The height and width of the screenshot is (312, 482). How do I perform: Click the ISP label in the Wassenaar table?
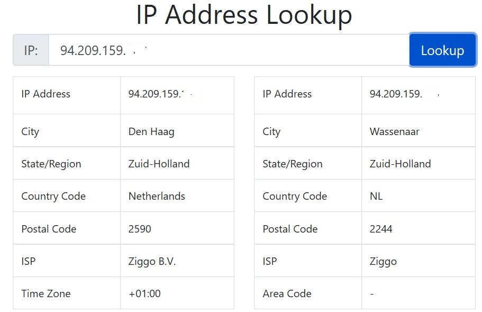[270, 261]
